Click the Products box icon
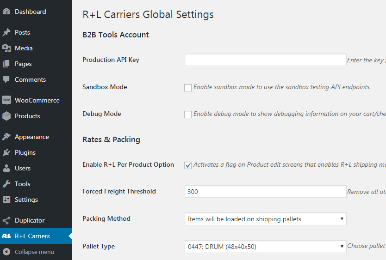 [x=6, y=116]
